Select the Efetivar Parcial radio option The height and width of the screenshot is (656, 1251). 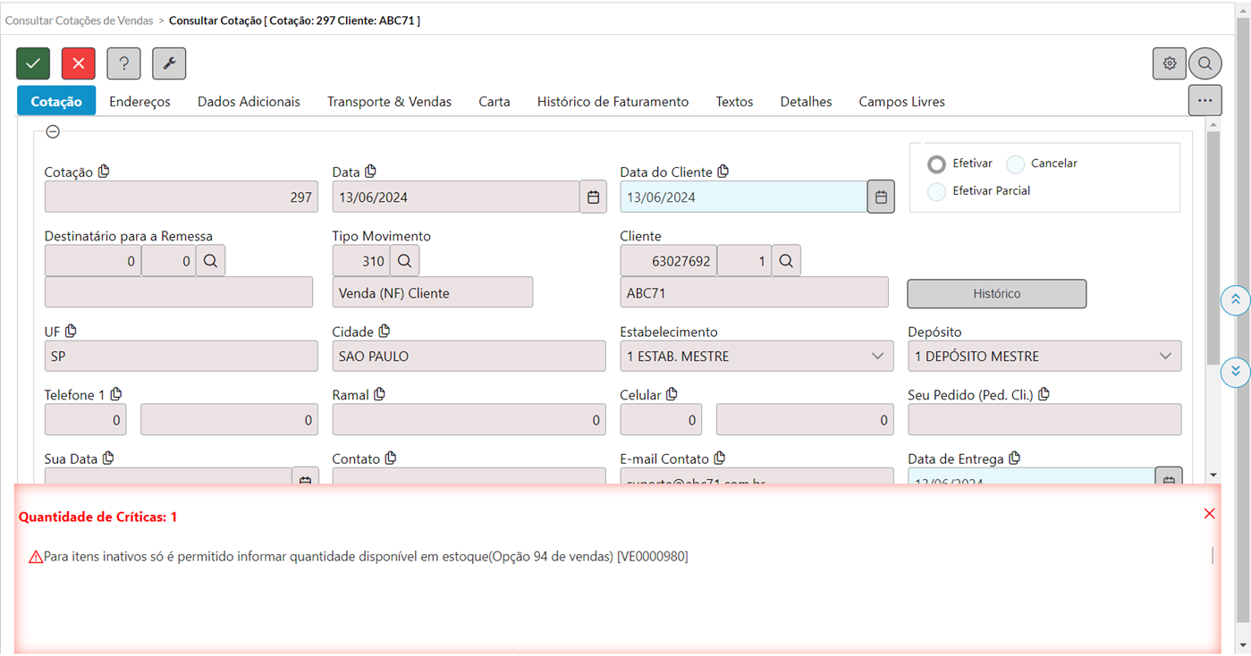click(x=936, y=191)
